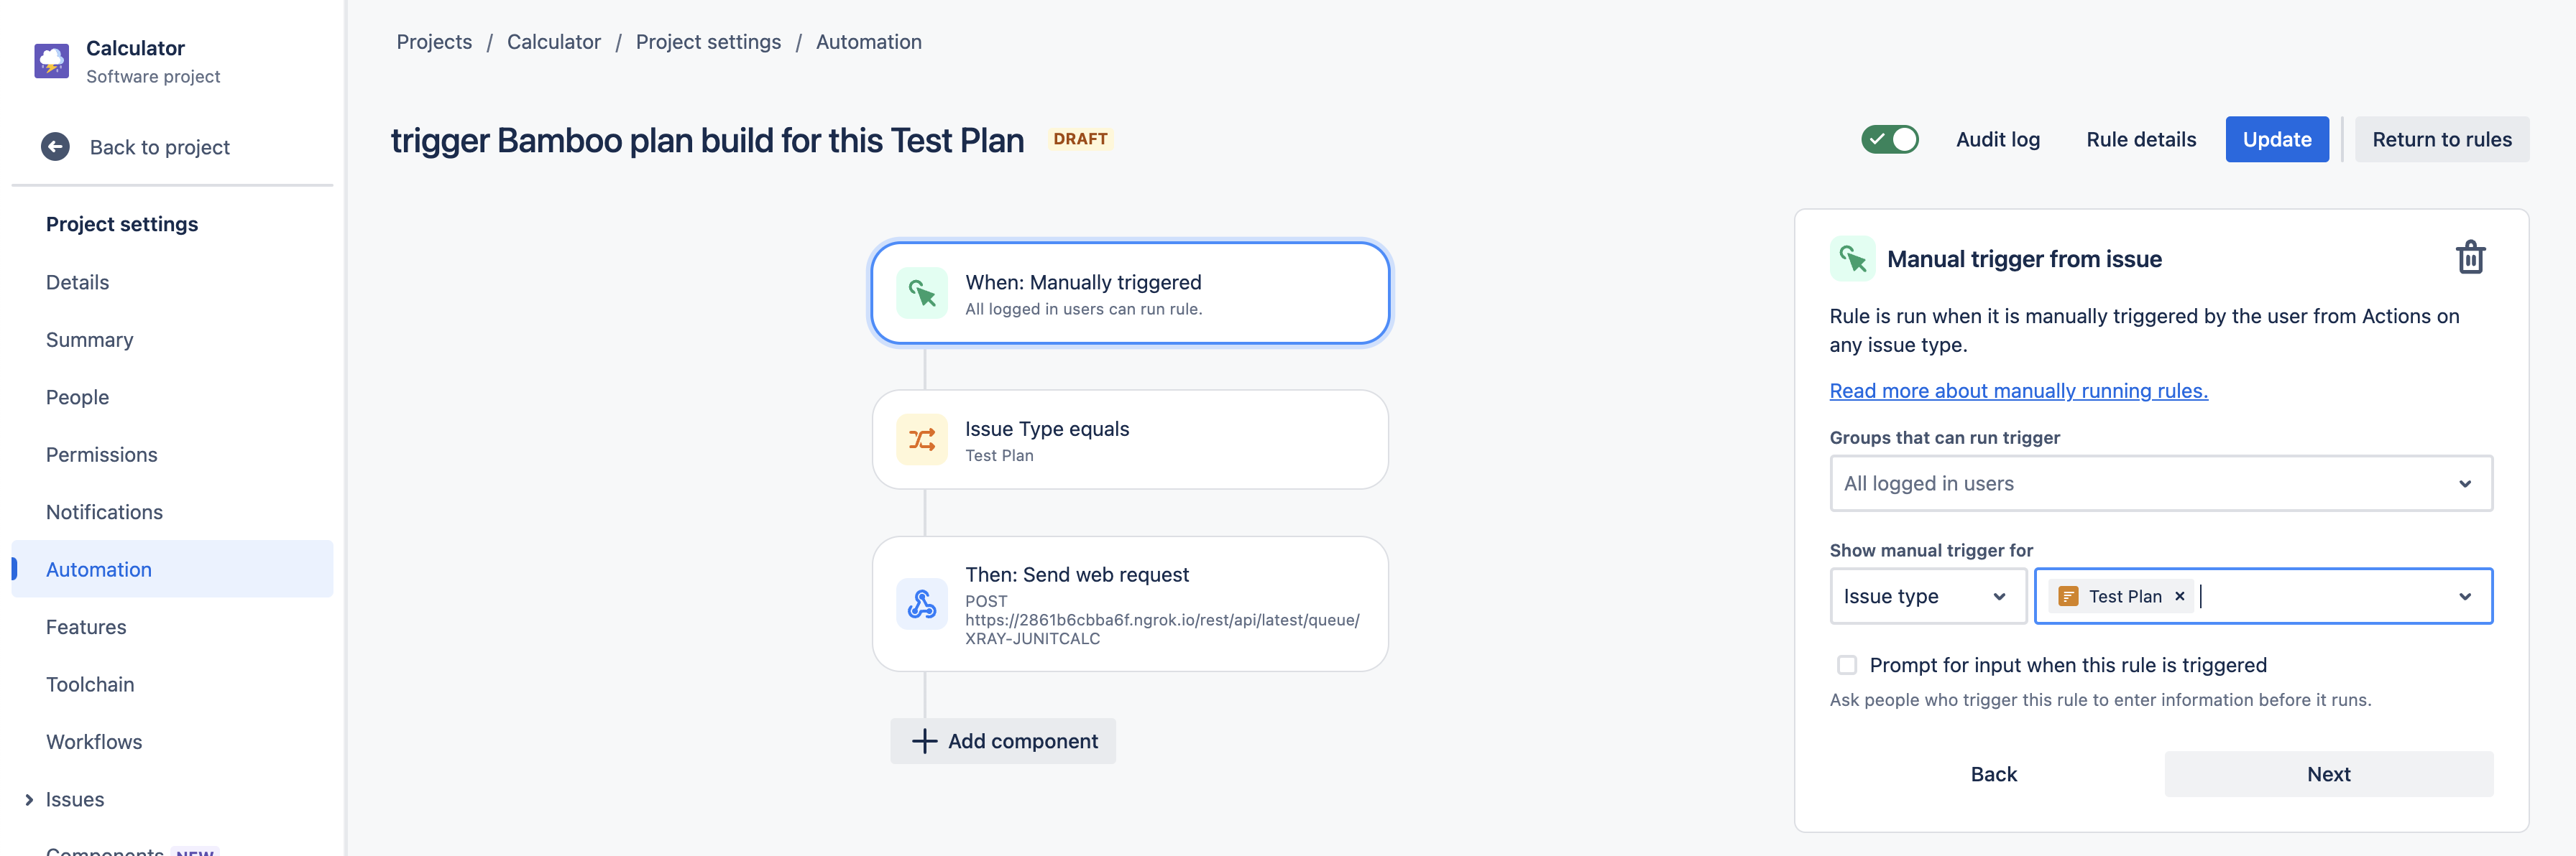Click the webhook icon on Send web request
This screenshot has width=2576, height=856.
pos(921,604)
